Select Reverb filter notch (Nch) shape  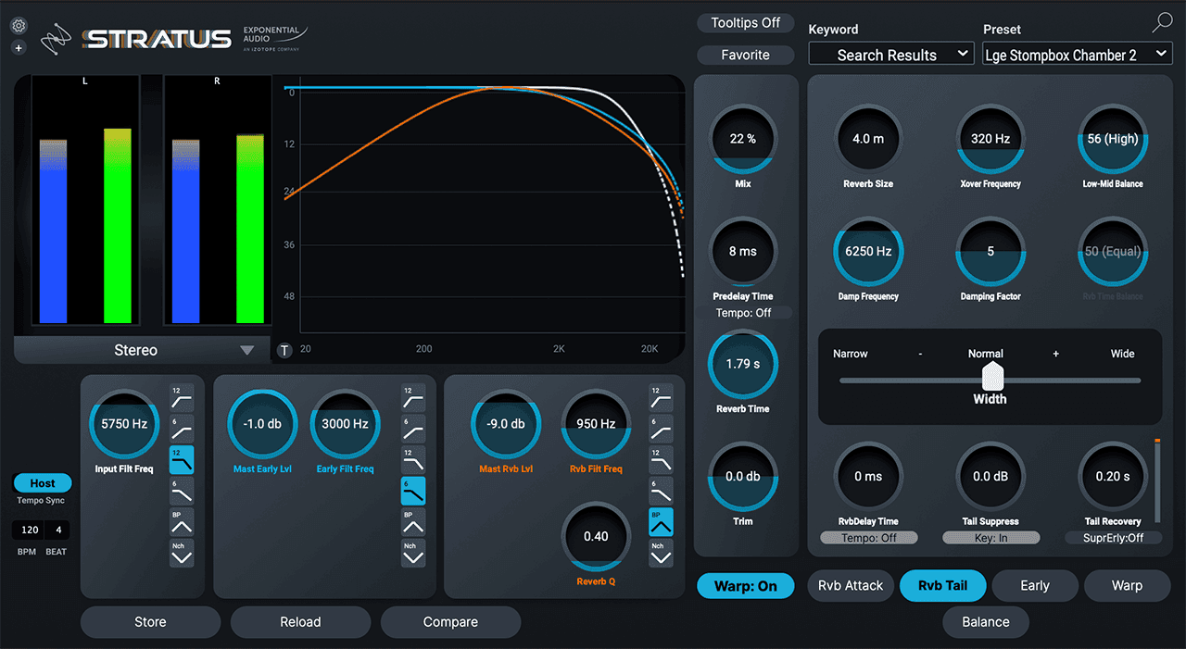pos(661,553)
